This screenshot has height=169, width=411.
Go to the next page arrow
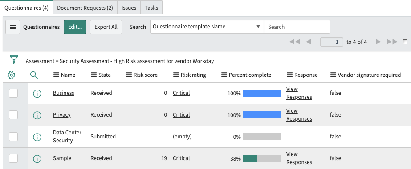pos(378,42)
